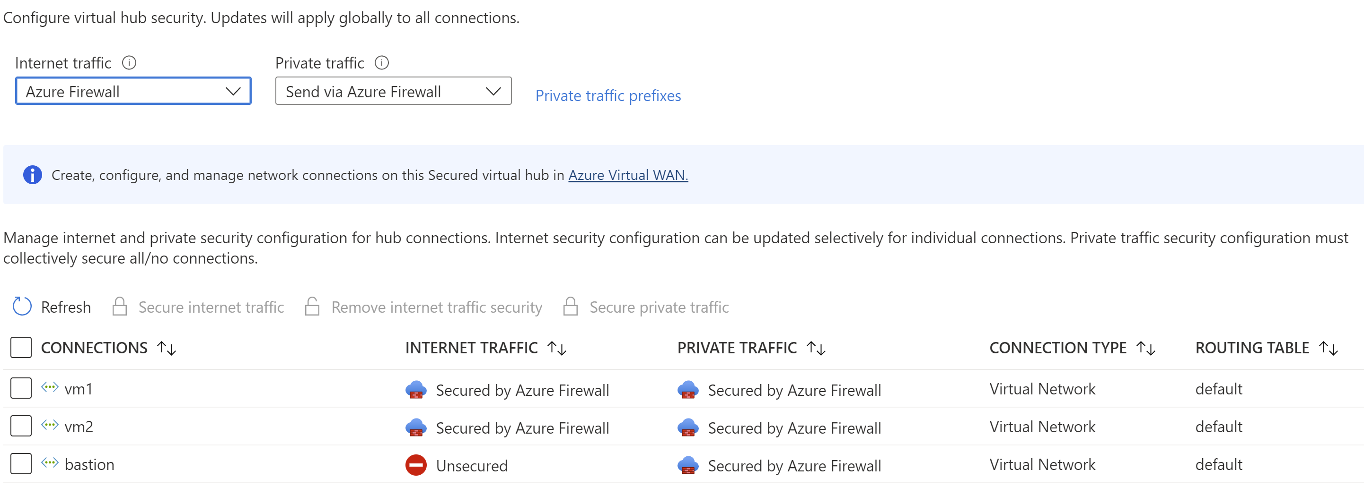Click the Unsecured status icon for bastion

pyautogui.click(x=417, y=465)
